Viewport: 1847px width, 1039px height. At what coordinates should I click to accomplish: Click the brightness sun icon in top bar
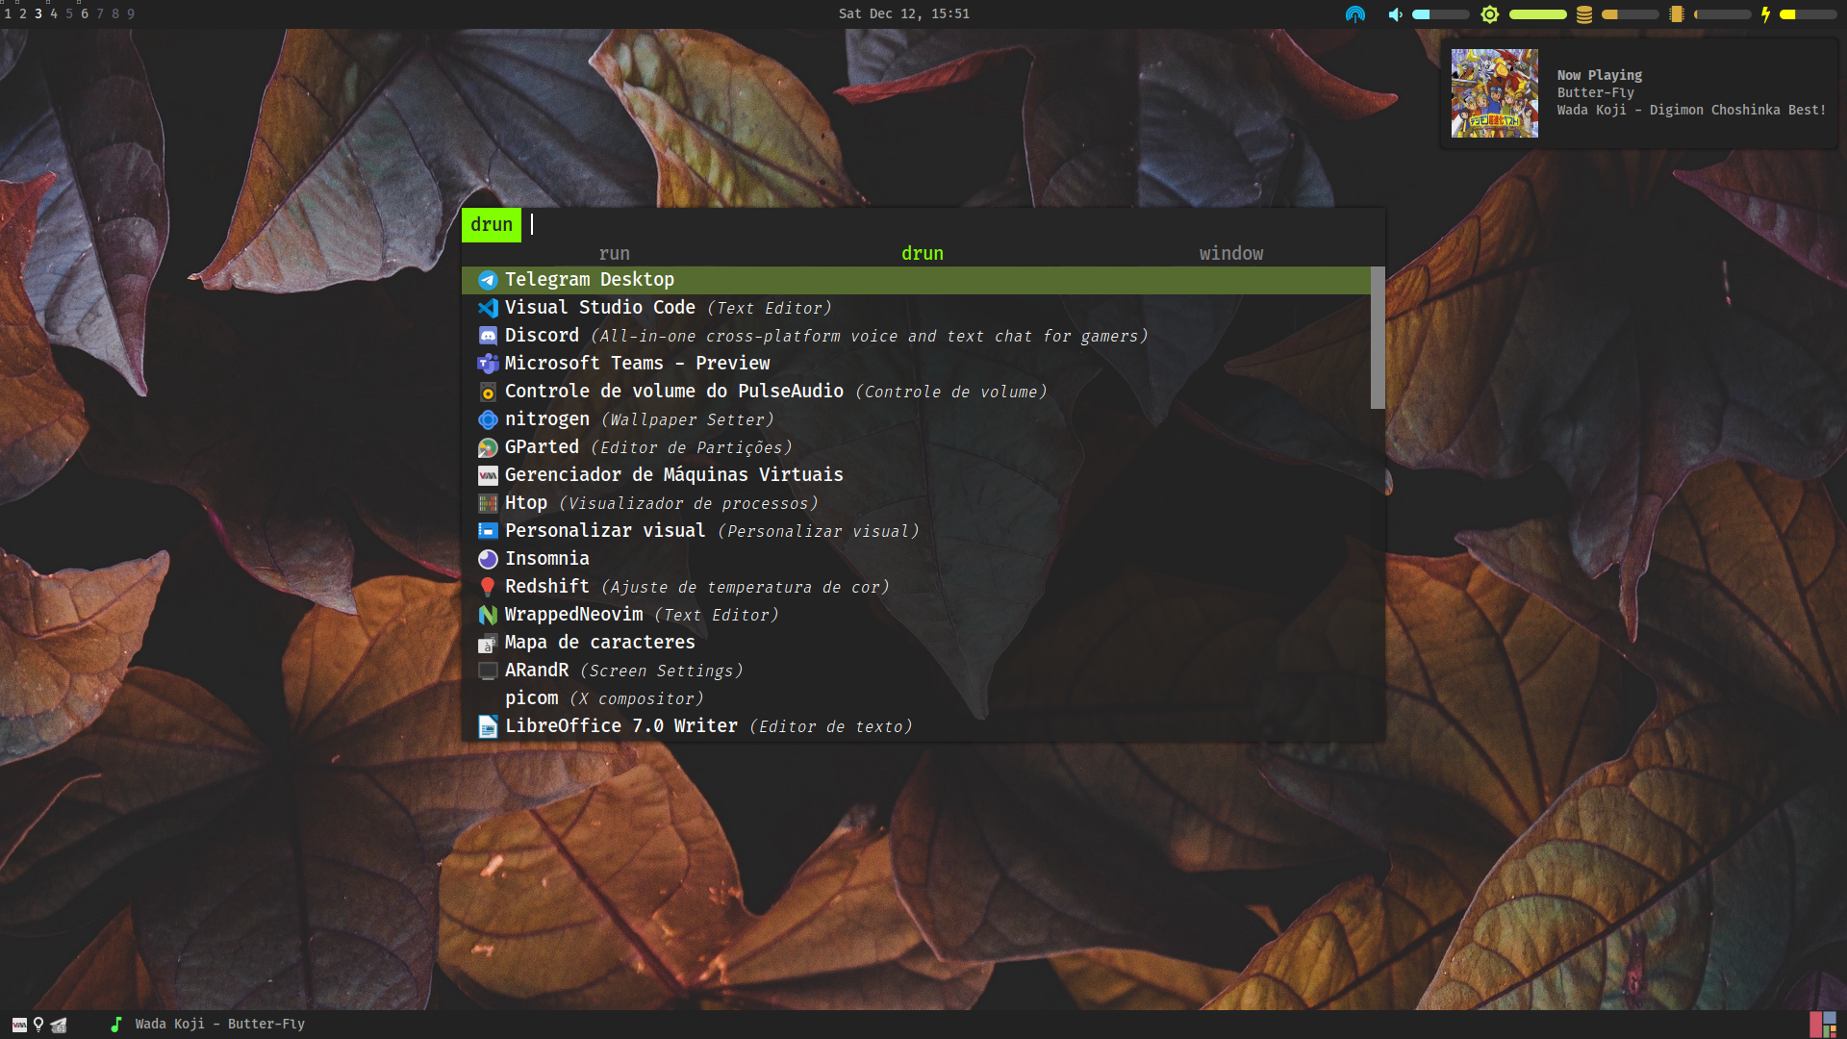tap(1489, 14)
